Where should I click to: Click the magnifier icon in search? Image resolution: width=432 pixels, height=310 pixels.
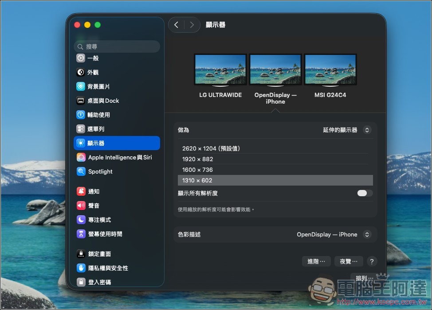(x=80, y=47)
